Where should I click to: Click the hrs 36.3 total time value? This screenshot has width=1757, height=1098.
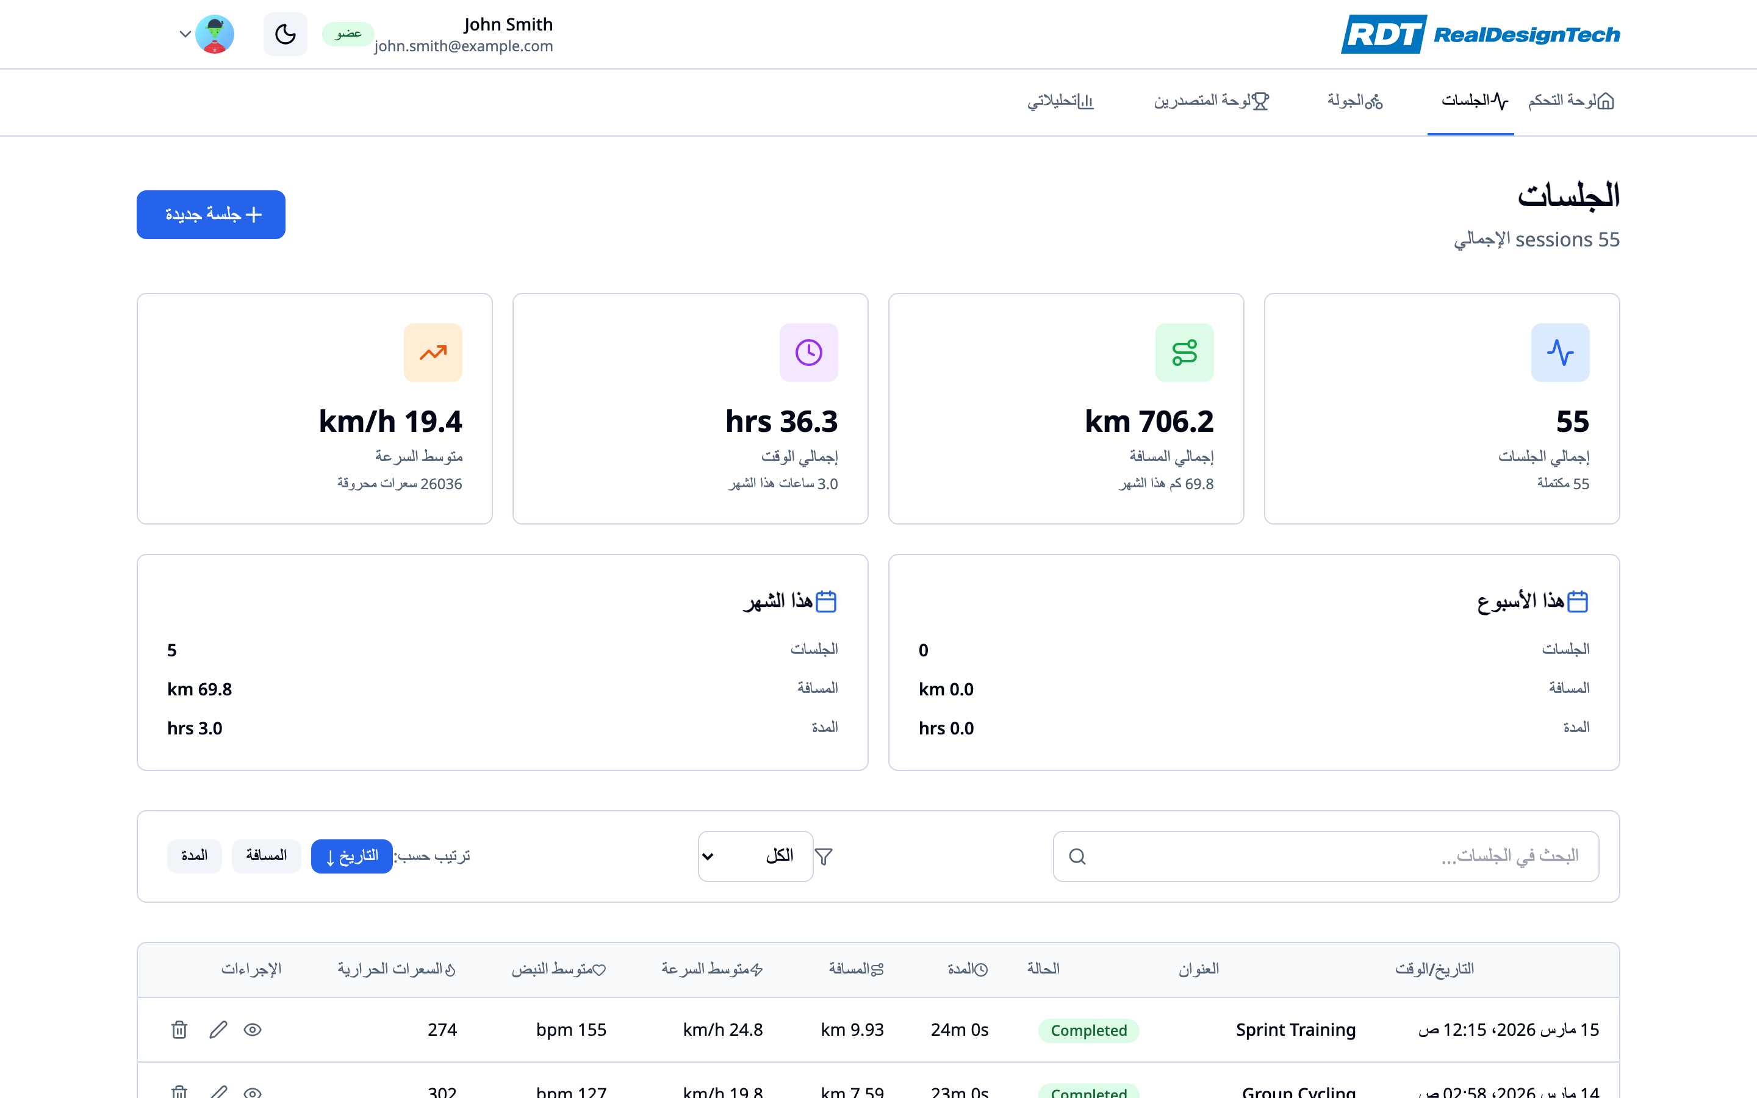coord(782,421)
